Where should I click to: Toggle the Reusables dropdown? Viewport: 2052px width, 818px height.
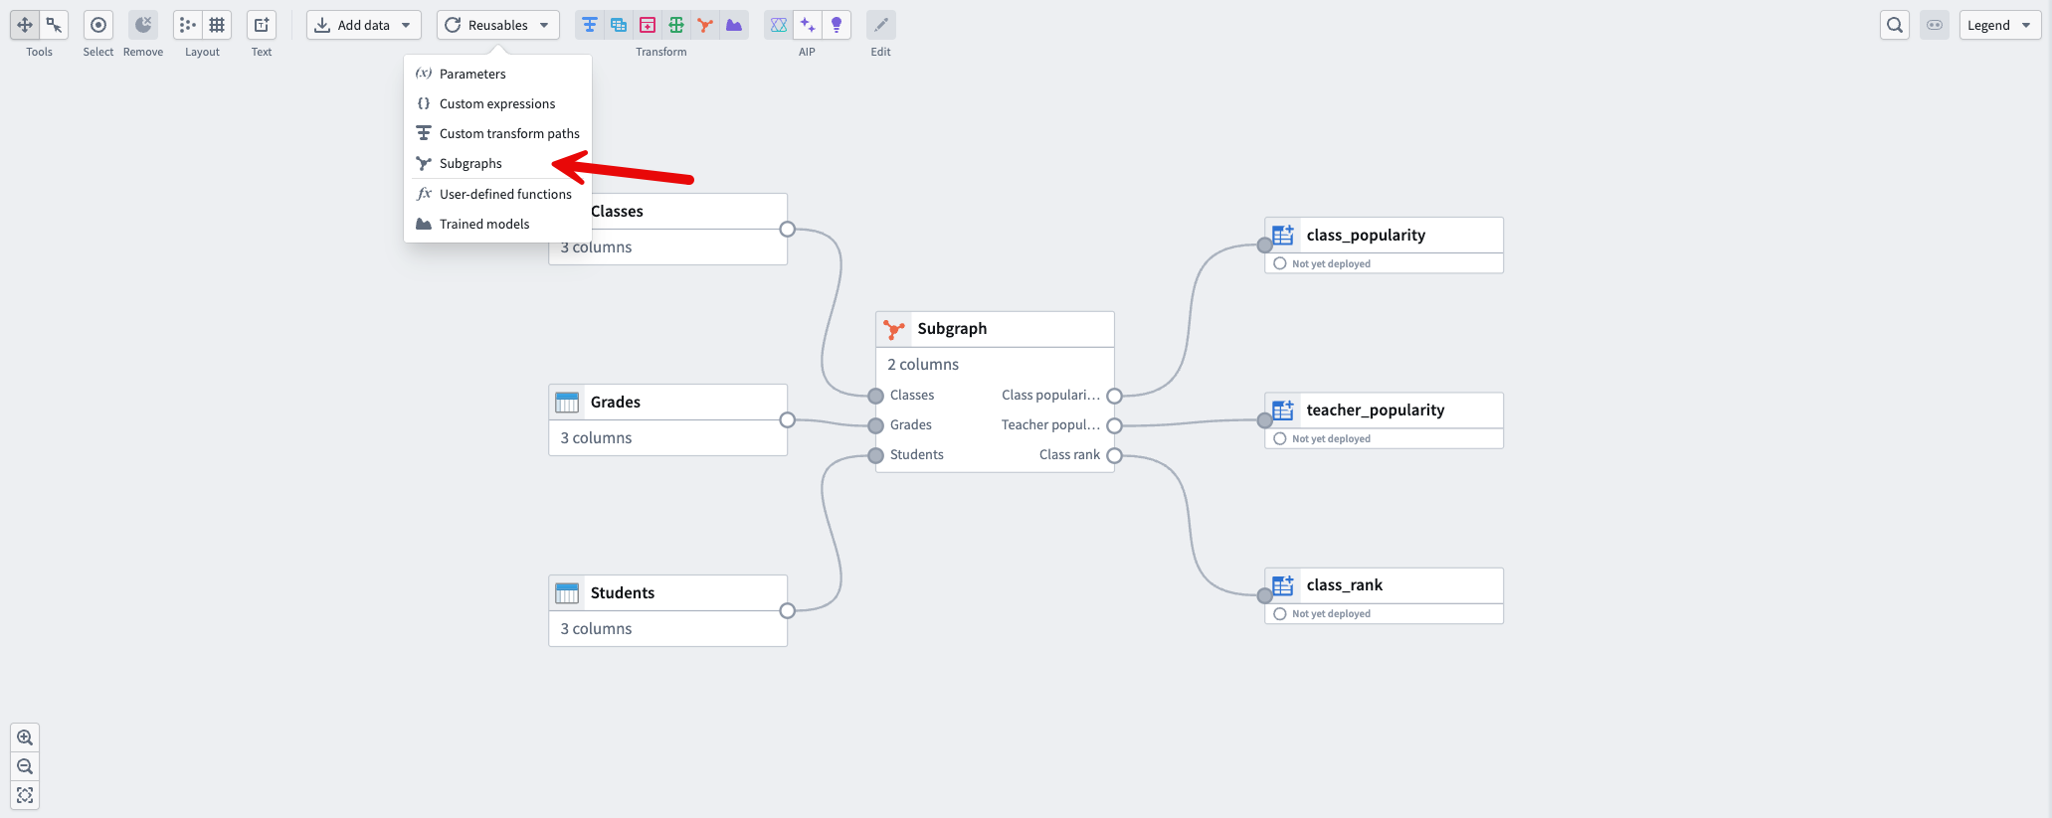coord(497,25)
